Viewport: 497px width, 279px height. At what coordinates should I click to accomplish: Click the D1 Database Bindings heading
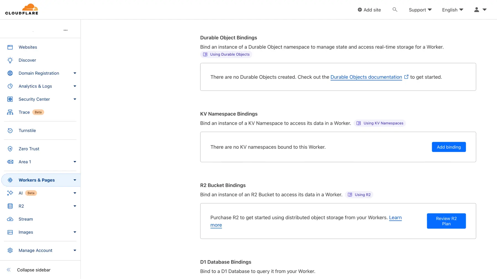[226, 262]
